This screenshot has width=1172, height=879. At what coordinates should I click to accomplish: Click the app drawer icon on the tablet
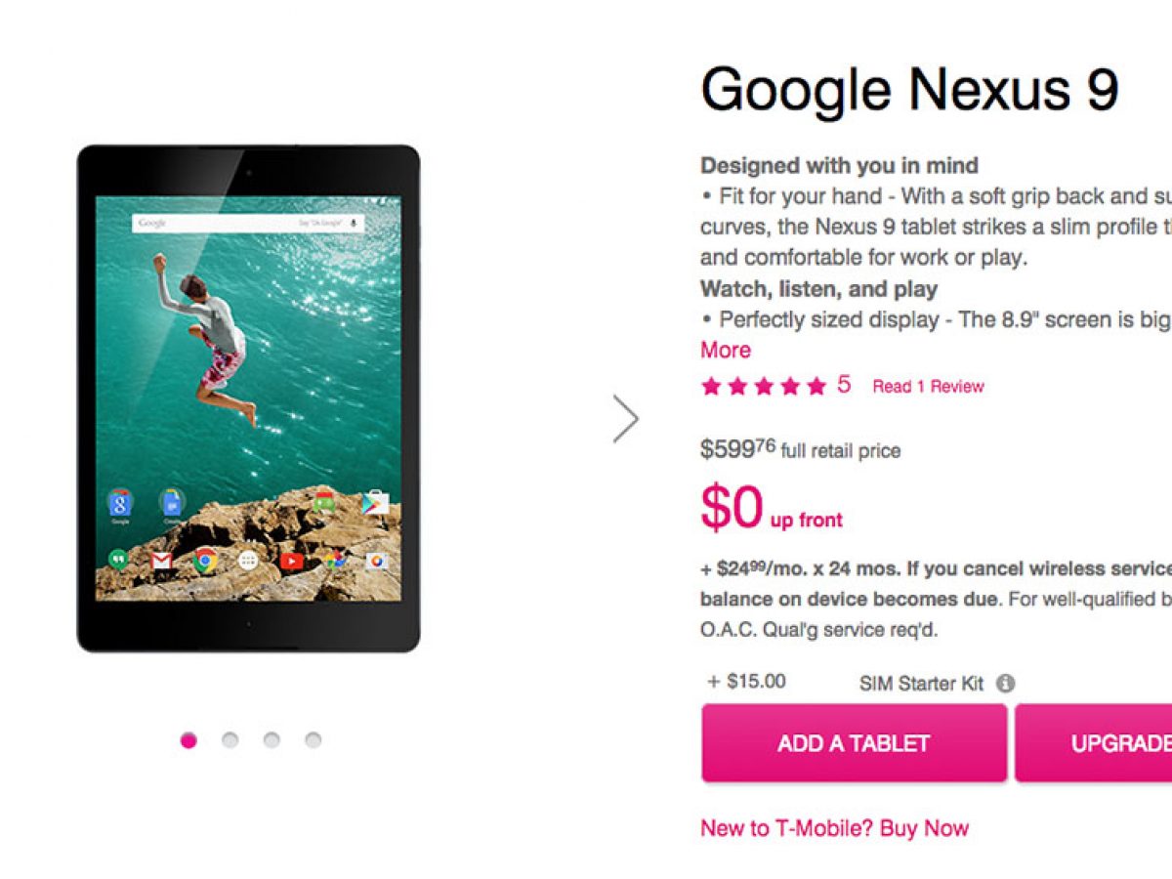248,561
